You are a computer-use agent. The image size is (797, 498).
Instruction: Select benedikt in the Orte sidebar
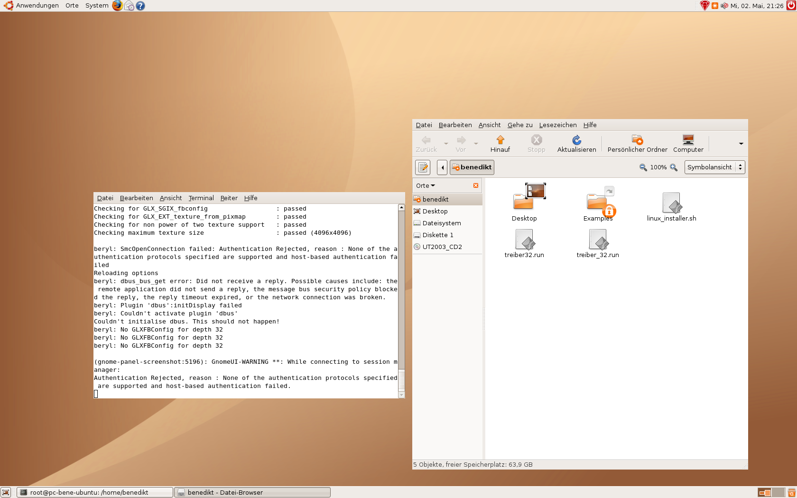447,199
